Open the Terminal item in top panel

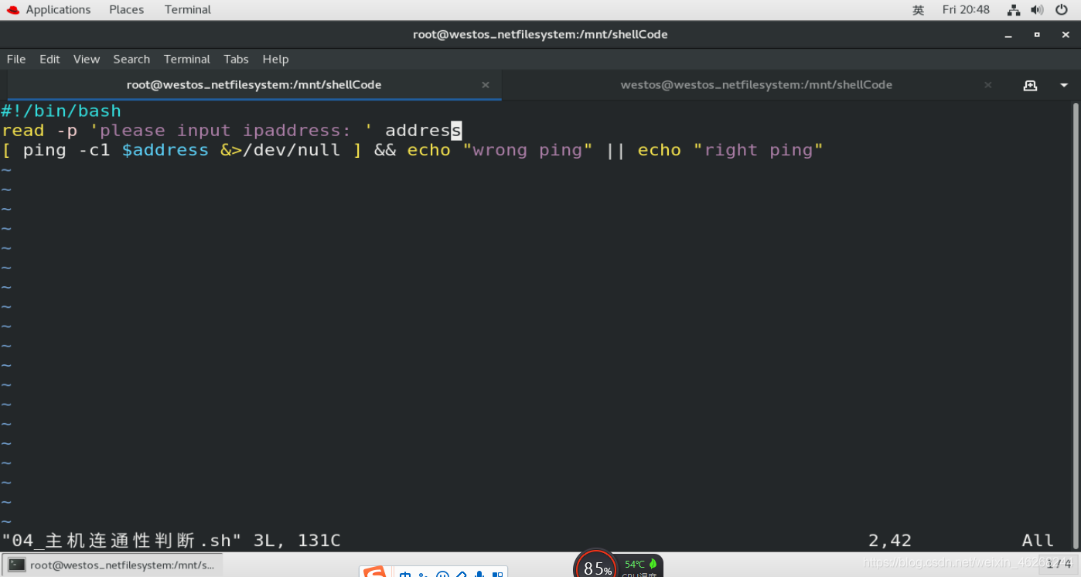tap(187, 10)
